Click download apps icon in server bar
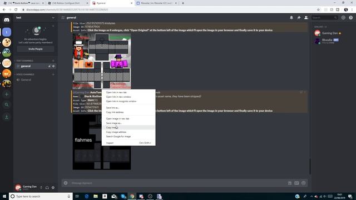This screenshot has width=356, height=200. click(7, 117)
